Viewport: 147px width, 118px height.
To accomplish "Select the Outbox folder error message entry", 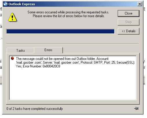I will [x=75, y=62].
